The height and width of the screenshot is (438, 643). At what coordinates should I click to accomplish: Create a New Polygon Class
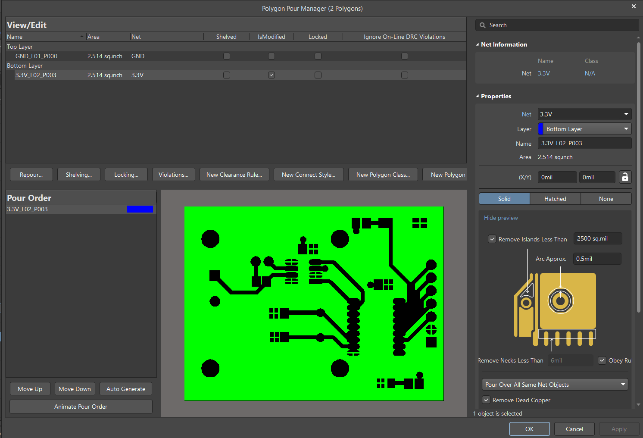(383, 175)
